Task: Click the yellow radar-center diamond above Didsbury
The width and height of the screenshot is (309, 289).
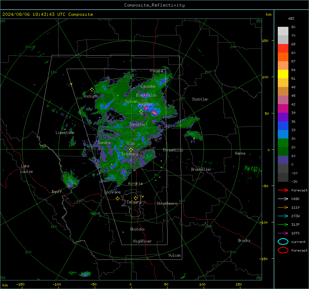Action: [131, 150]
